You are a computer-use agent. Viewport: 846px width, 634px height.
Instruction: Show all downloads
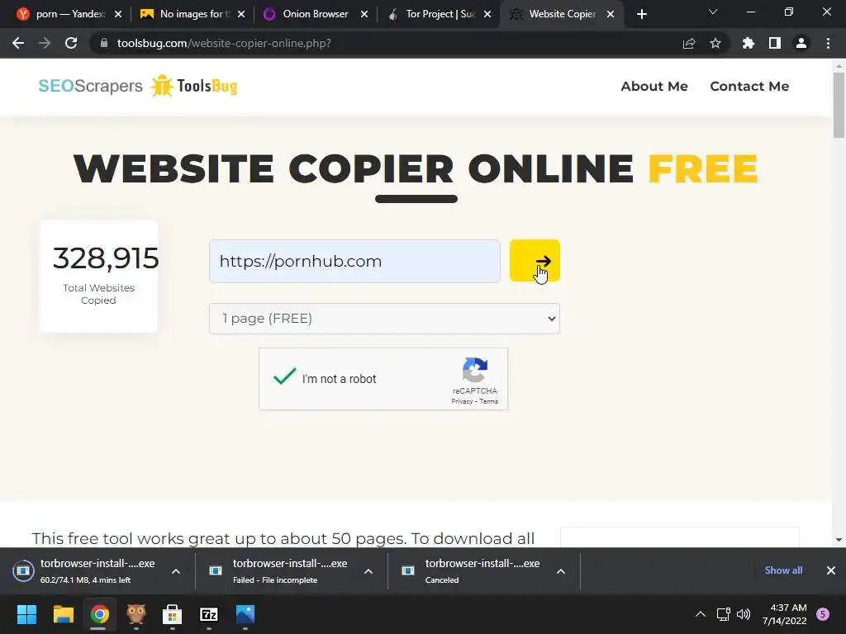(x=783, y=570)
